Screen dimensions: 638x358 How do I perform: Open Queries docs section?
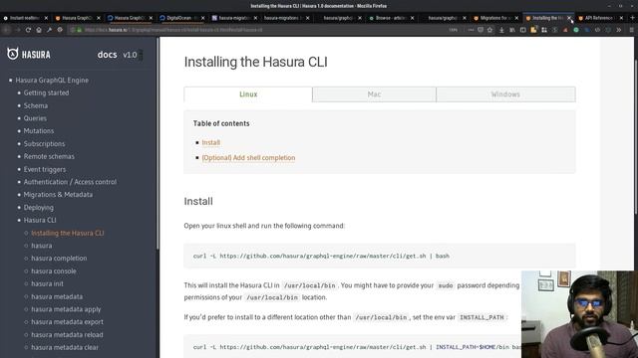(x=35, y=118)
